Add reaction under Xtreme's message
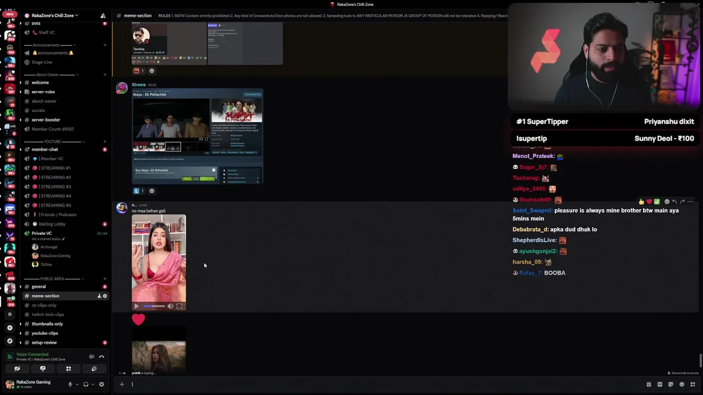The height and width of the screenshot is (395, 703). (x=152, y=191)
